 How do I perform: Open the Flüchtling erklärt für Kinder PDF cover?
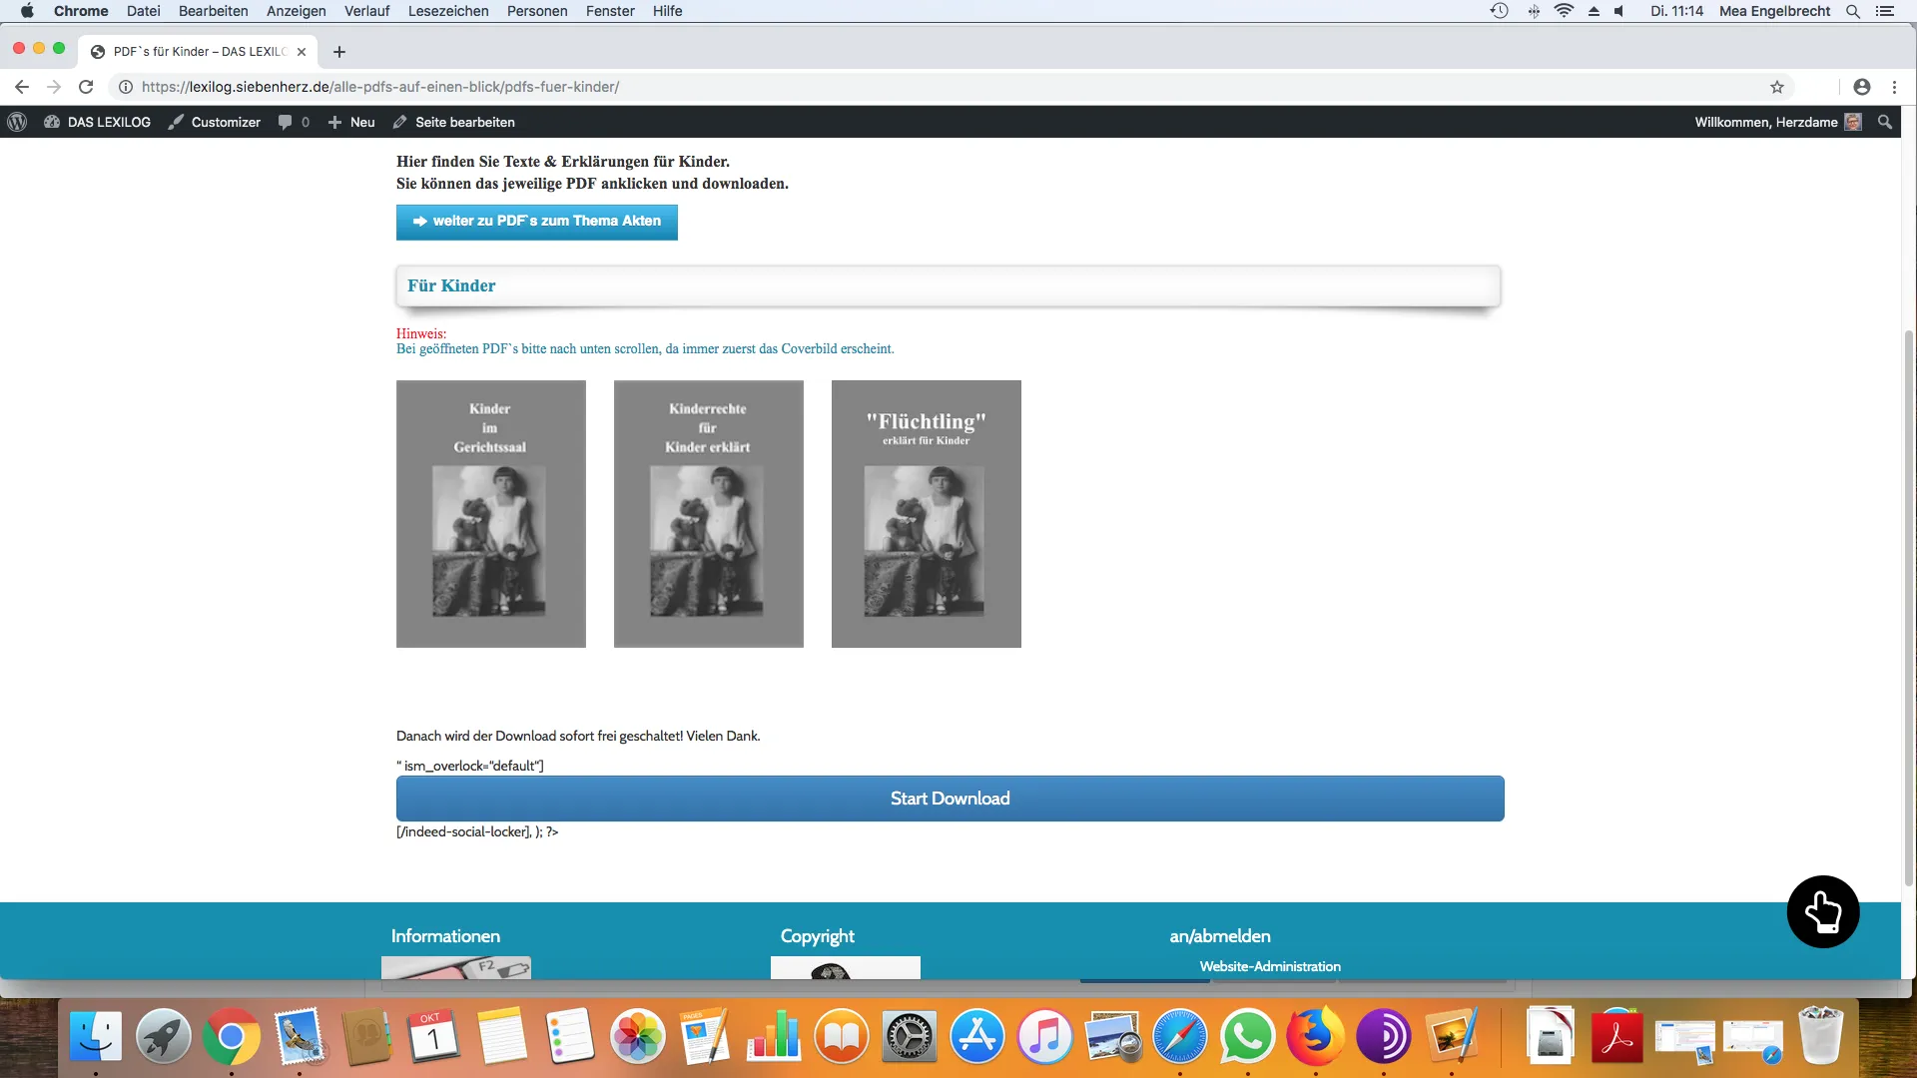click(x=927, y=514)
